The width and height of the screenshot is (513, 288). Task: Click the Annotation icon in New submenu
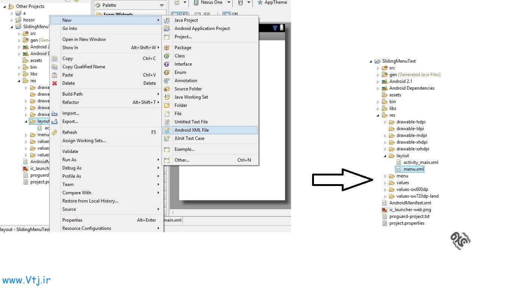tap(167, 81)
